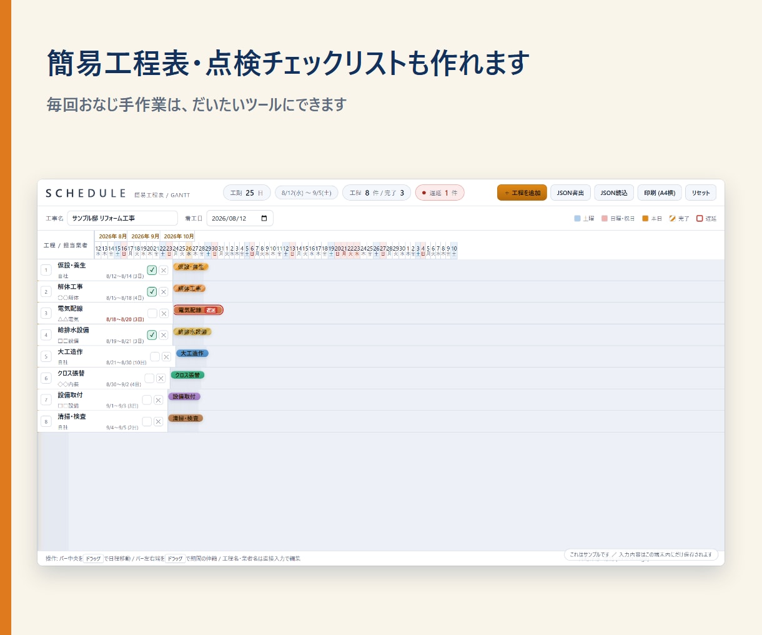This screenshot has width=762, height=635.
Task: Delete the 解体工事 row with its X icon
Action: (x=163, y=292)
